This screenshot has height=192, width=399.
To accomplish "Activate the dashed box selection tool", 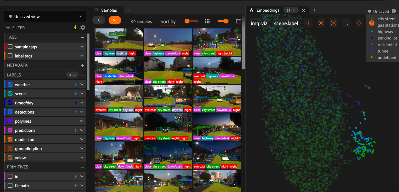I will pyautogui.click(x=346, y=23).
